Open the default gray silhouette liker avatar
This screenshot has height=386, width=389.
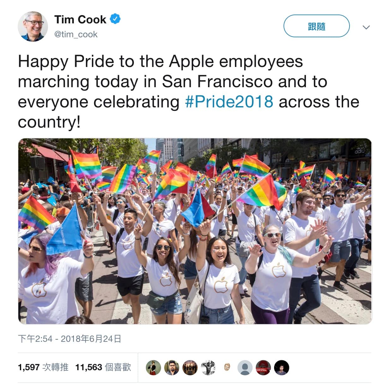click(245, 368)
